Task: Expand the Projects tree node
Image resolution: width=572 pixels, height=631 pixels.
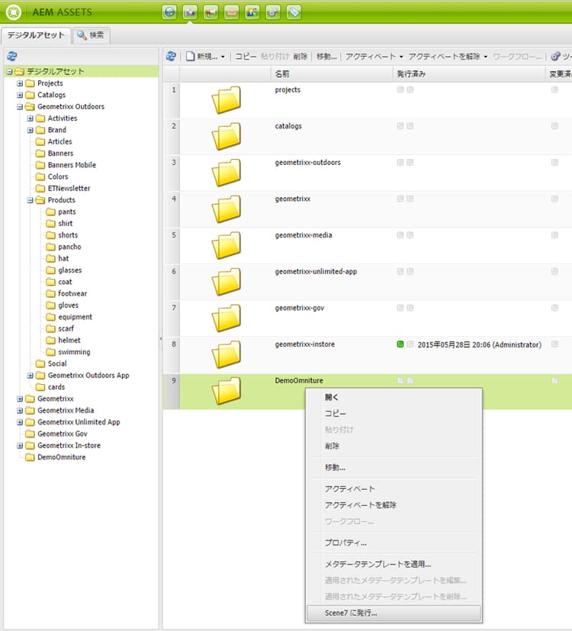Action: 20,83
